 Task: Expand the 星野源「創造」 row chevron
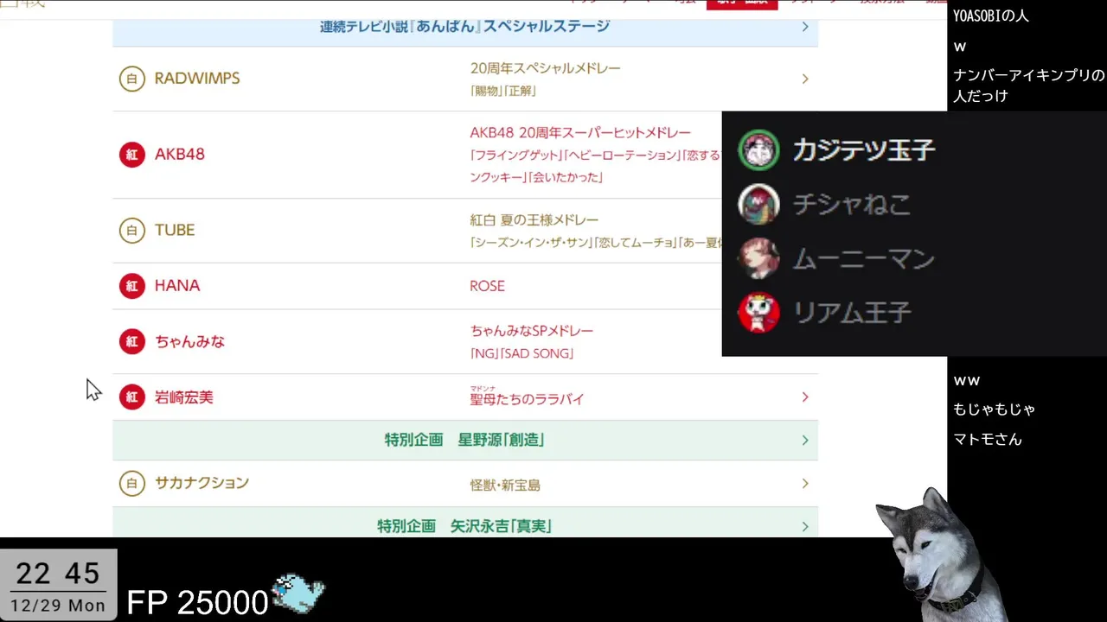click(805, 441)
